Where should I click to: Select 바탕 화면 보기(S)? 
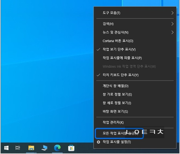click(x=135, y=112)
